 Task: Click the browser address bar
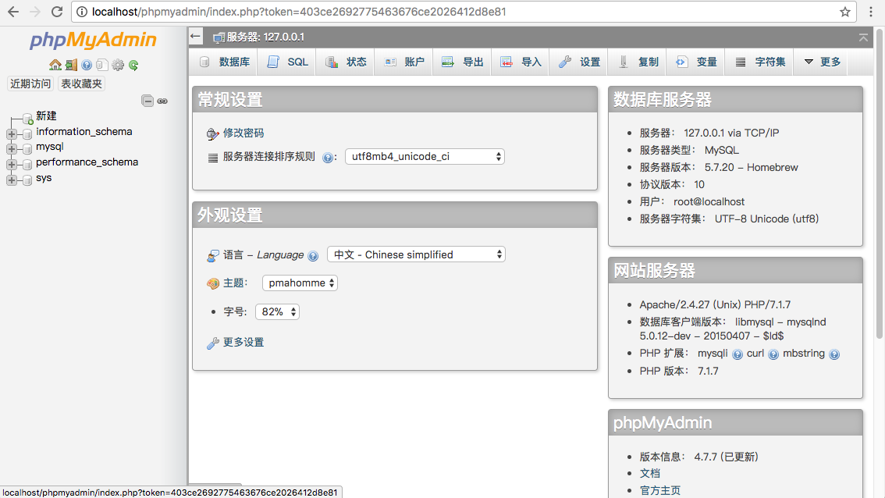(463, 12)
